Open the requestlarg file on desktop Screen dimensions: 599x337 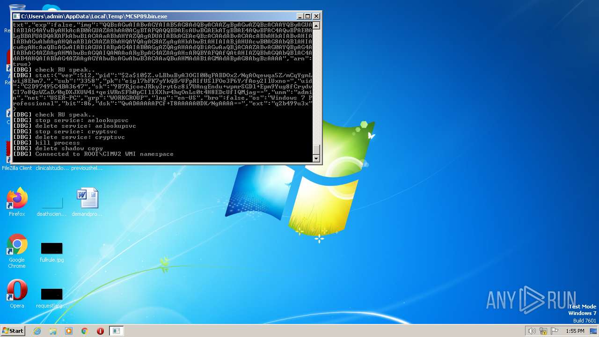51,298
